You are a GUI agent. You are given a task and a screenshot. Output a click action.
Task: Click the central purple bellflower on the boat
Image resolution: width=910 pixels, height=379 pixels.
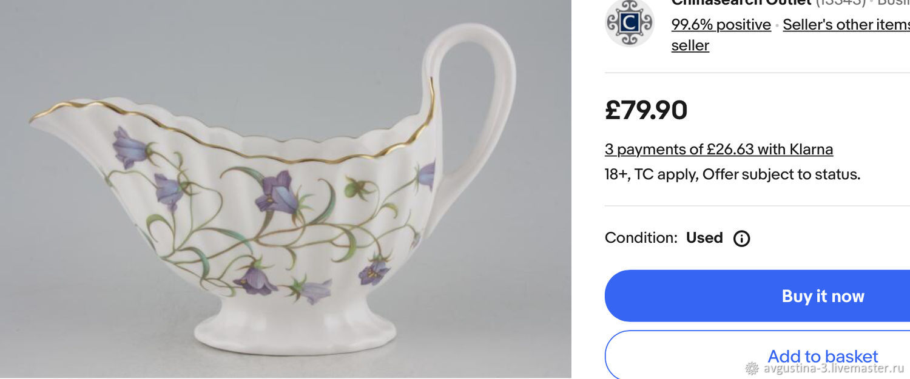pos(277,193)
